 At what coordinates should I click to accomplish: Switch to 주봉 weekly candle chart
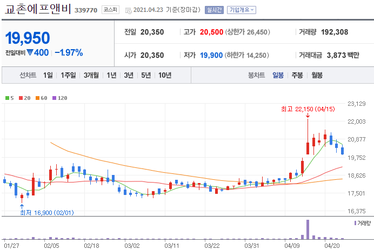tap(297, 75)
